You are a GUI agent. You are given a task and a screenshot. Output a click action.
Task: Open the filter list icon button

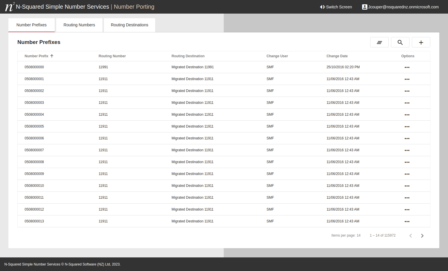pos(379,42)
